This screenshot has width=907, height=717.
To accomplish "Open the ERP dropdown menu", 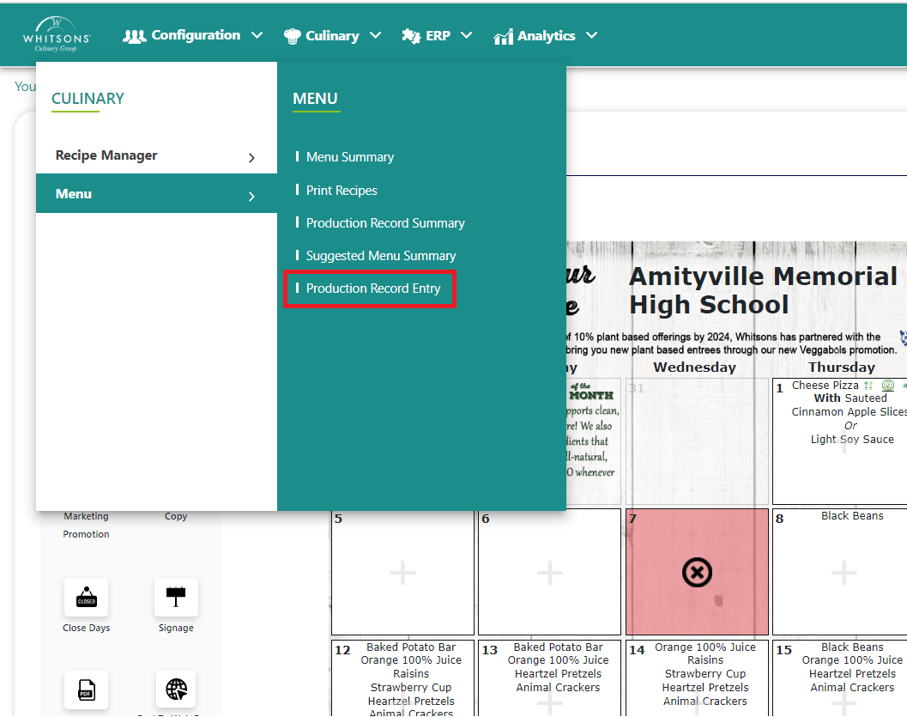I will tap(437, 36).
